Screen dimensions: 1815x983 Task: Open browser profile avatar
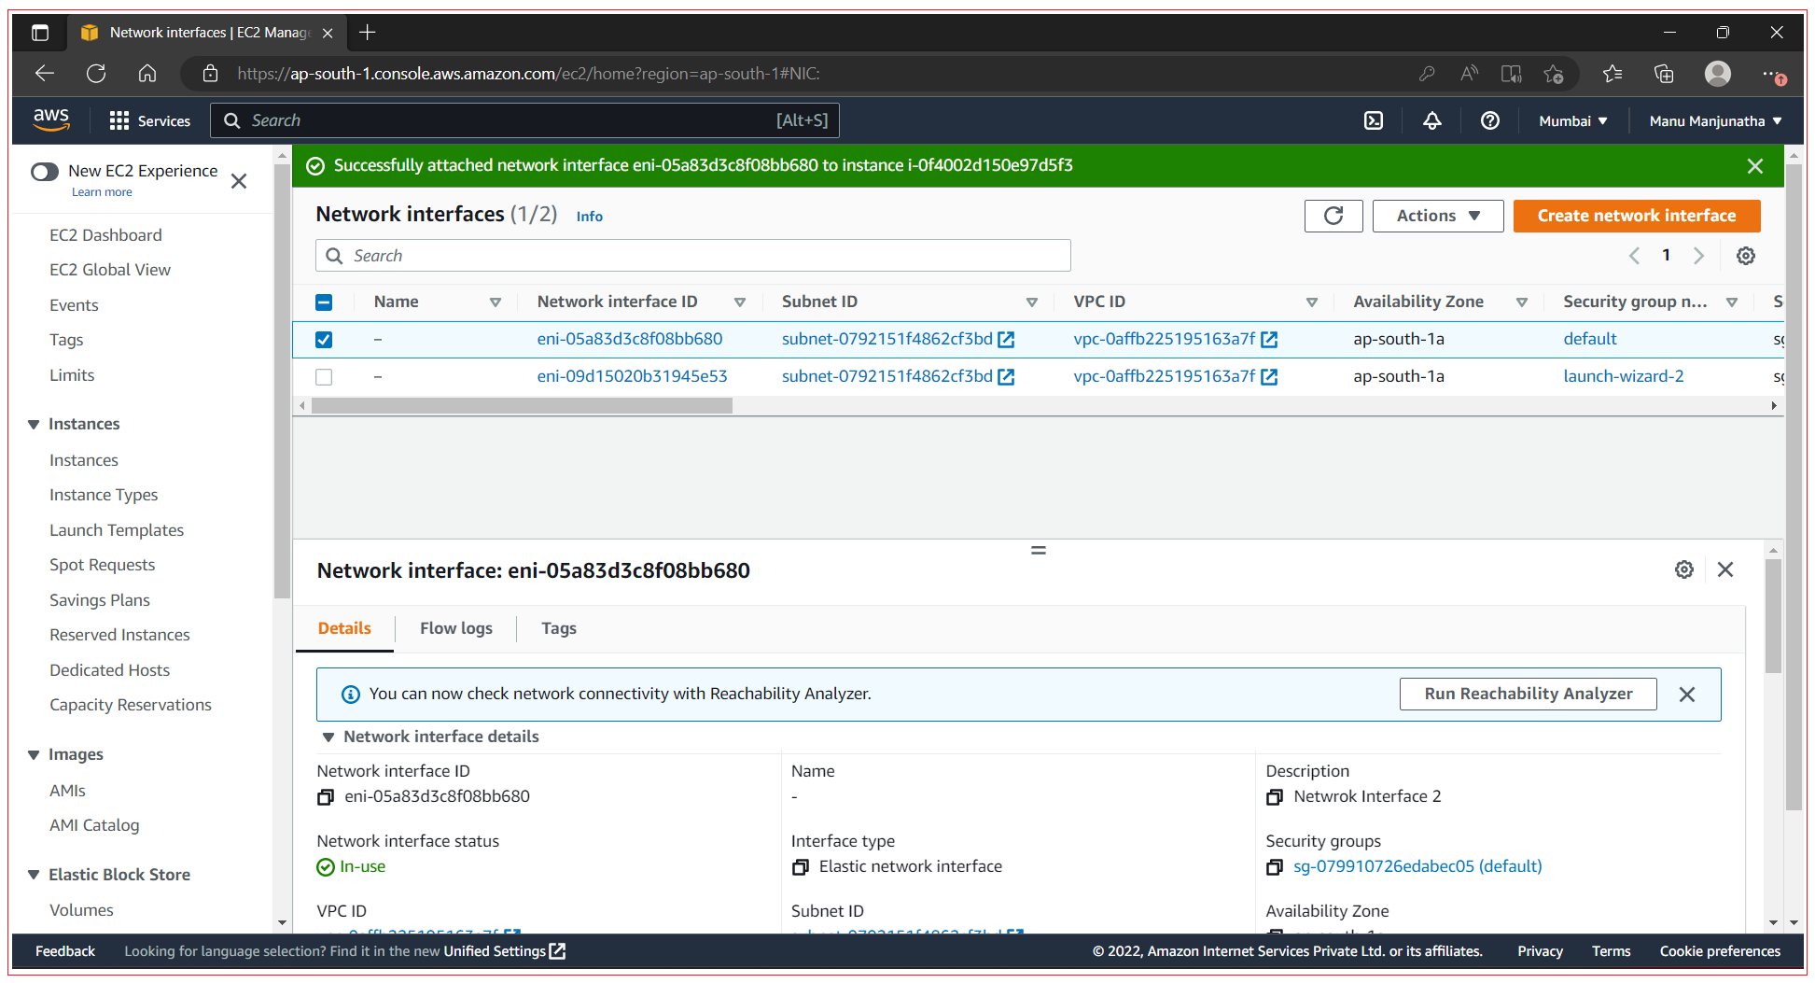click(x=1718, y=74)
